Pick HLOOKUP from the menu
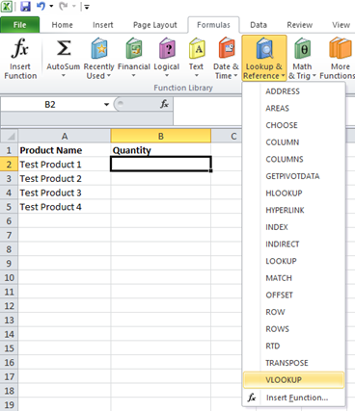355x411 pixels. pyautogui.click(x=293, y=193)
